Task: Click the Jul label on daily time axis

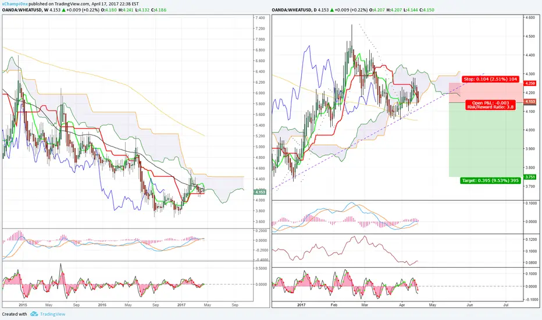Action: [x=506, y=305]
